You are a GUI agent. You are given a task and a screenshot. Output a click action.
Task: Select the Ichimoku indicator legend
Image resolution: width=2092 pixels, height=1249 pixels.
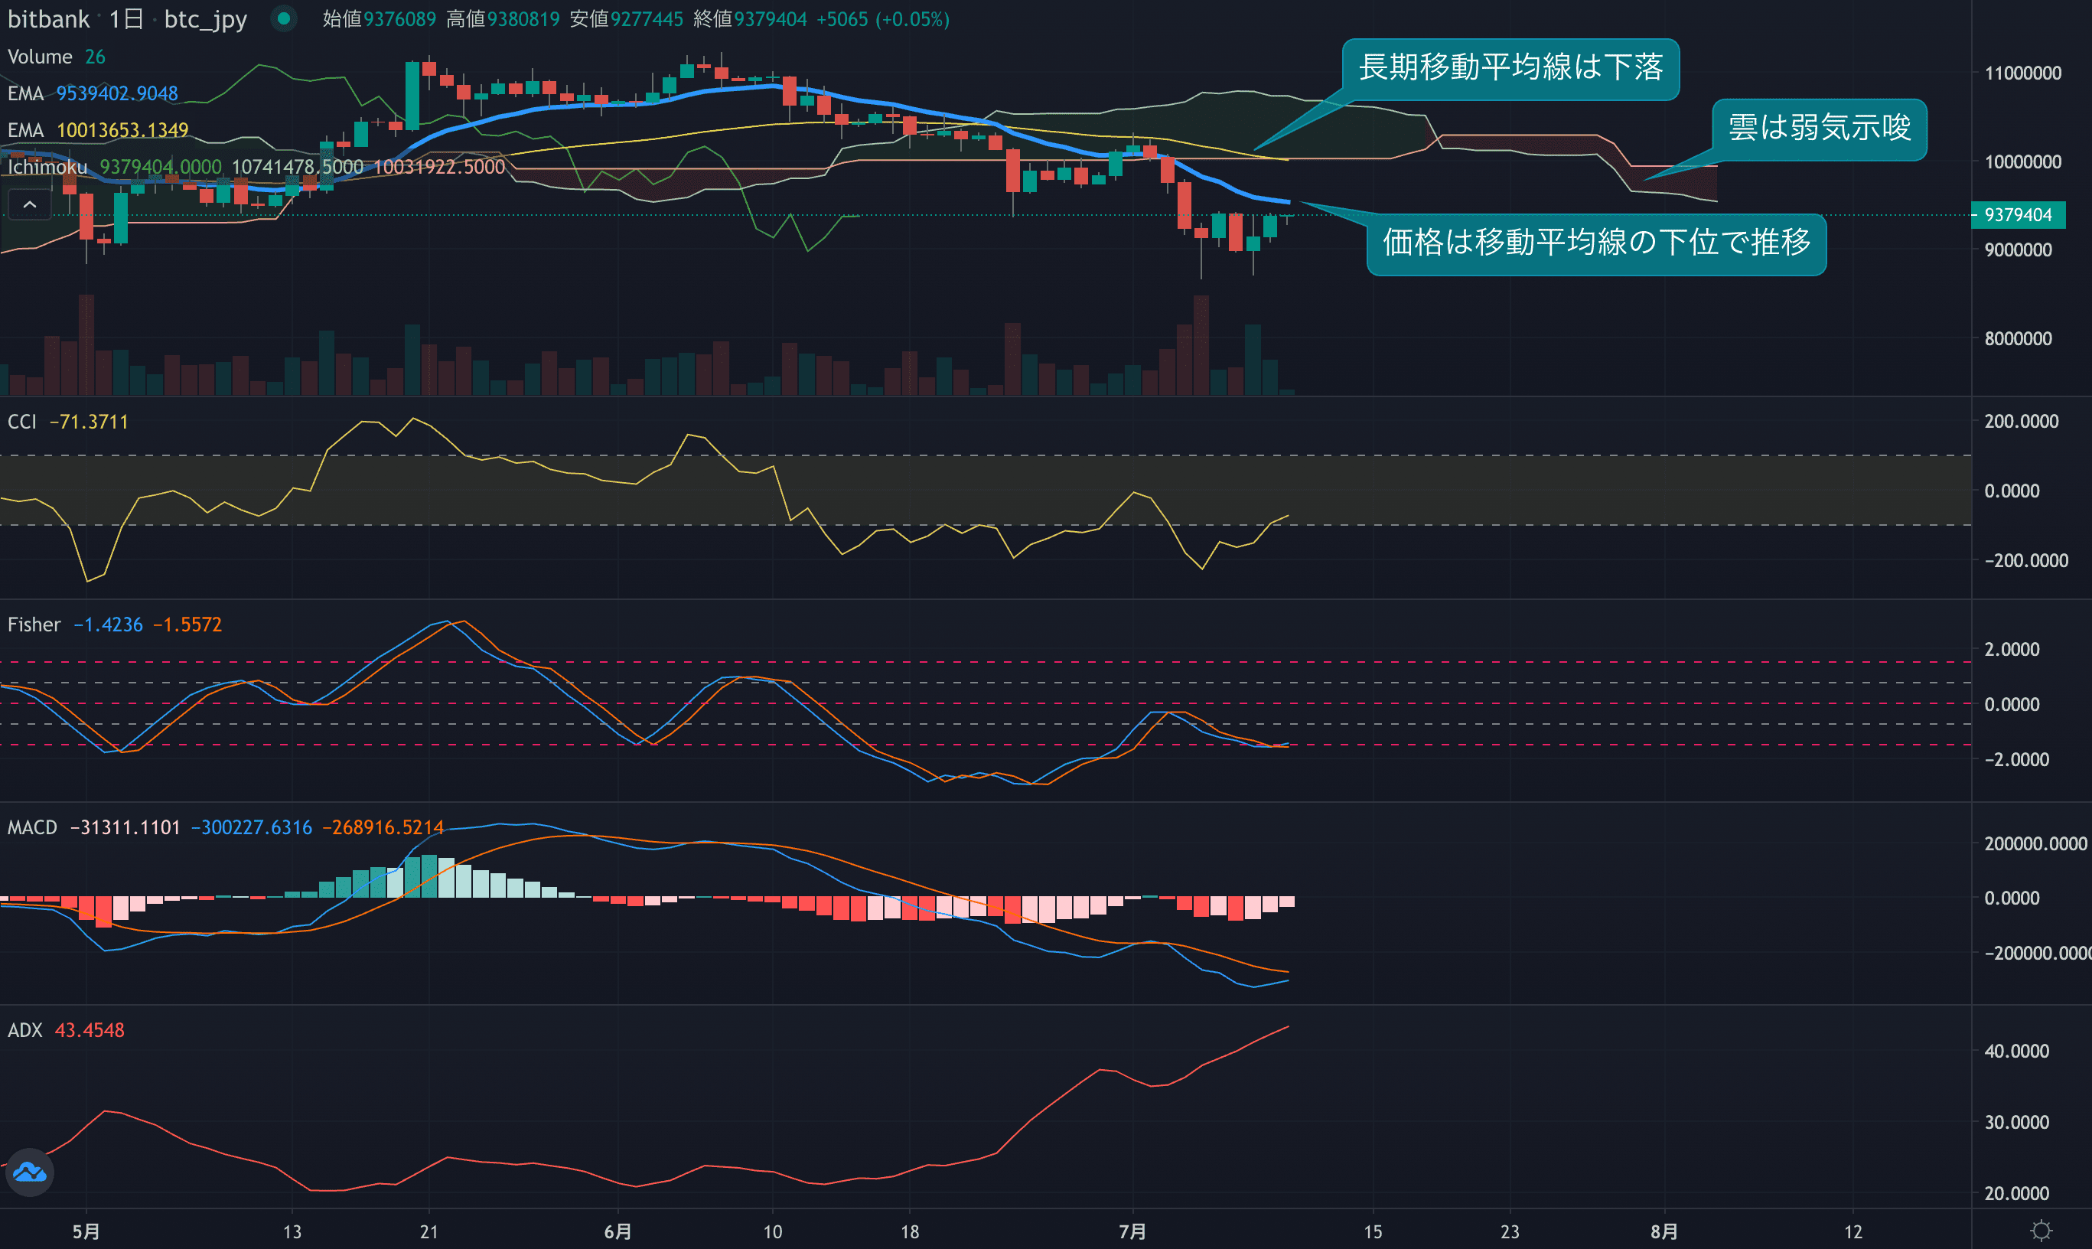click(47, 167)
